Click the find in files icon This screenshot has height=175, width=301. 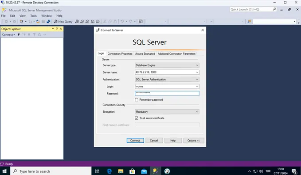[249, 22]
